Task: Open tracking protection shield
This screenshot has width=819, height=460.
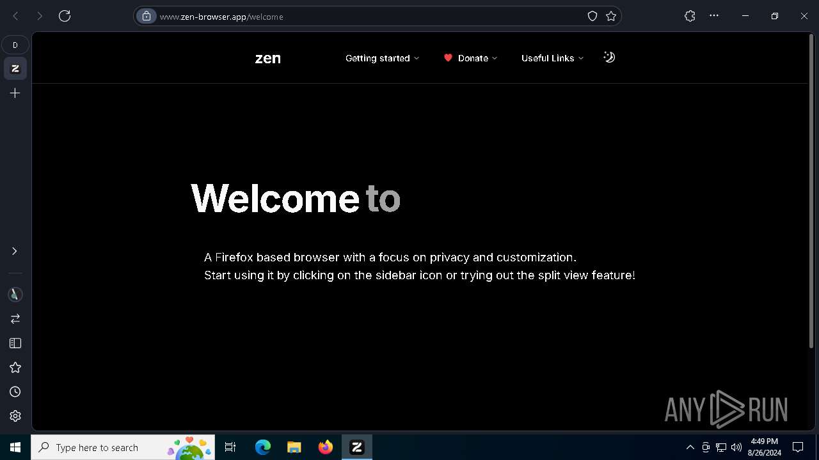Action: click(x=592, y=16)
